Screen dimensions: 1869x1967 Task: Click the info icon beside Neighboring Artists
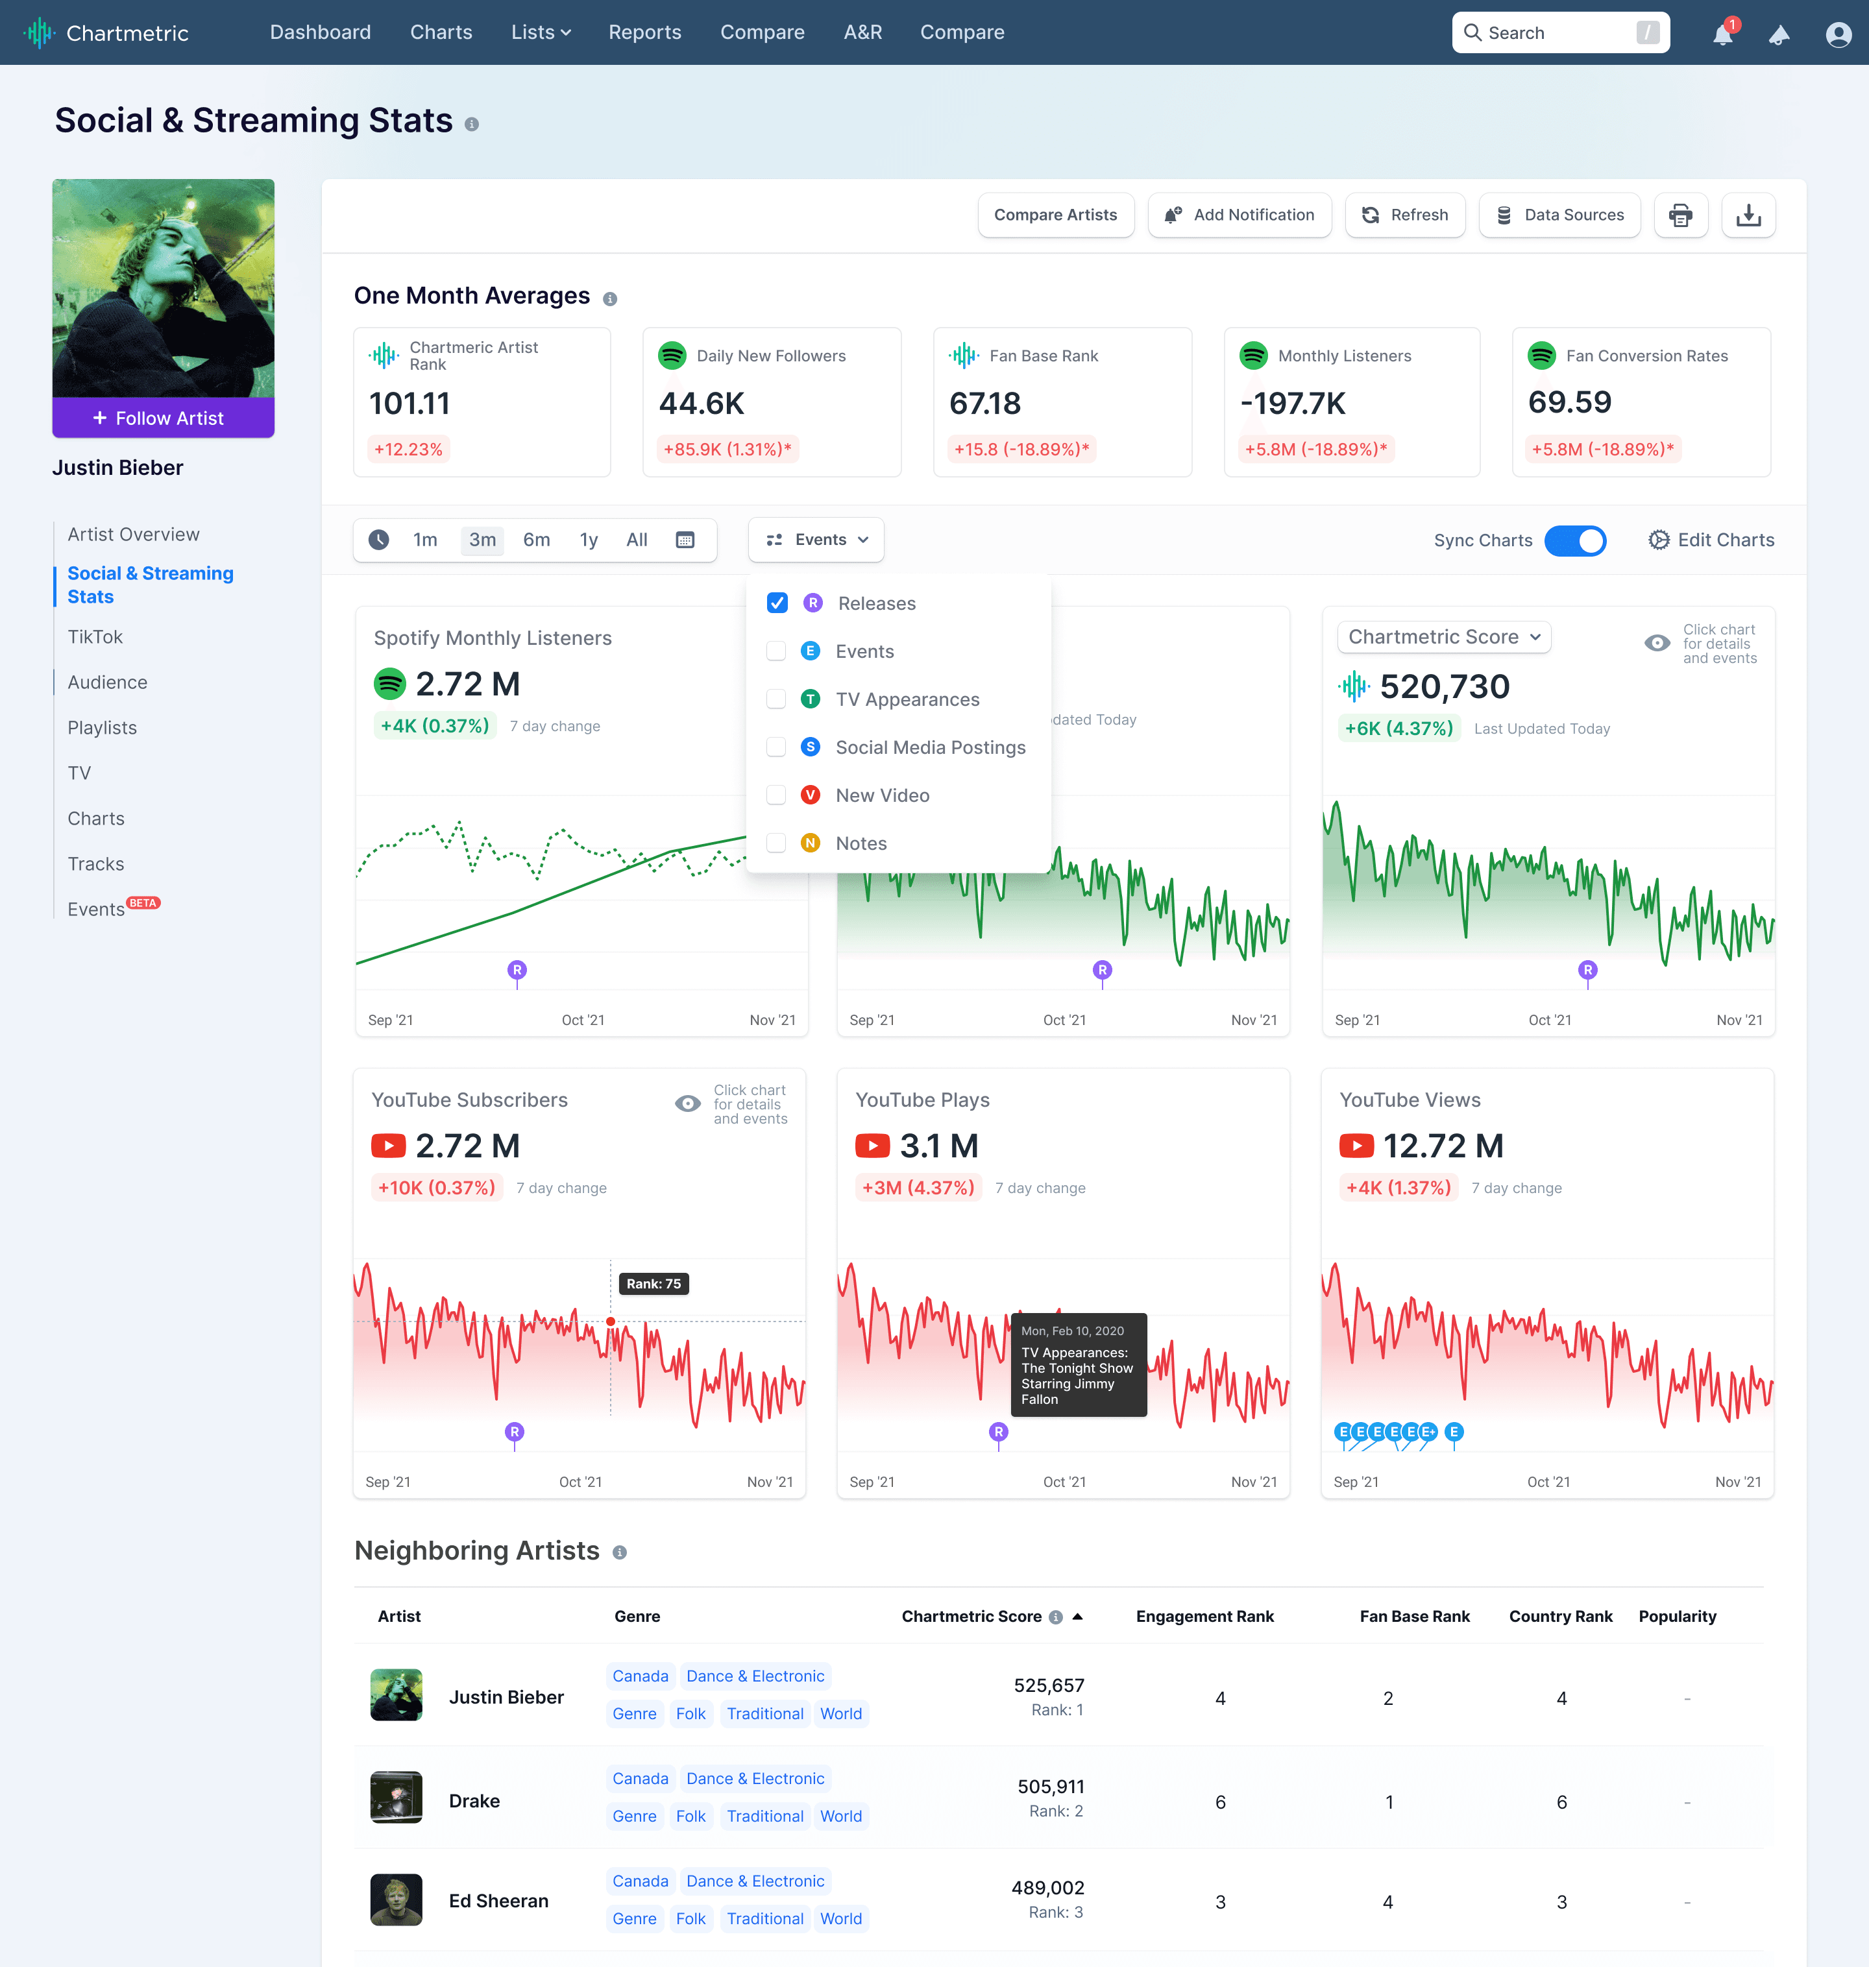(618, 1552)
